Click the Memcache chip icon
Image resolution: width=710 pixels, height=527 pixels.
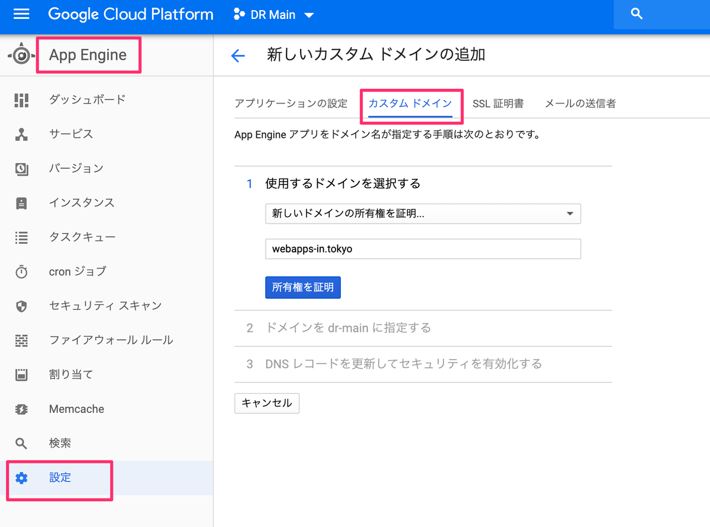21,409
